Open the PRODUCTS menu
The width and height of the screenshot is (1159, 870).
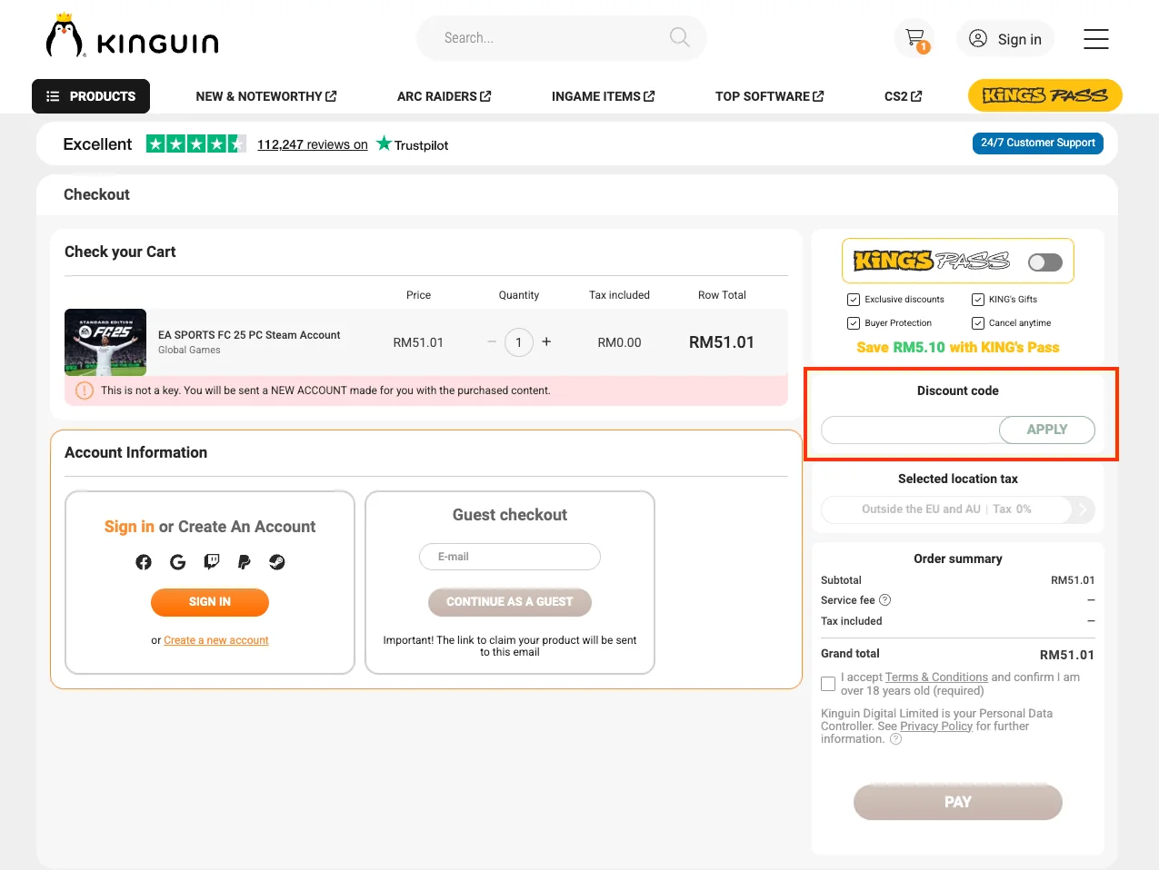(91, 96)
